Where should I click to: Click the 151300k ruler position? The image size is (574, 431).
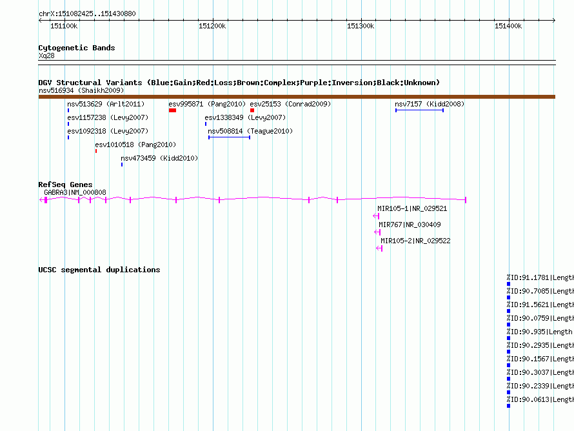point(361,26)
